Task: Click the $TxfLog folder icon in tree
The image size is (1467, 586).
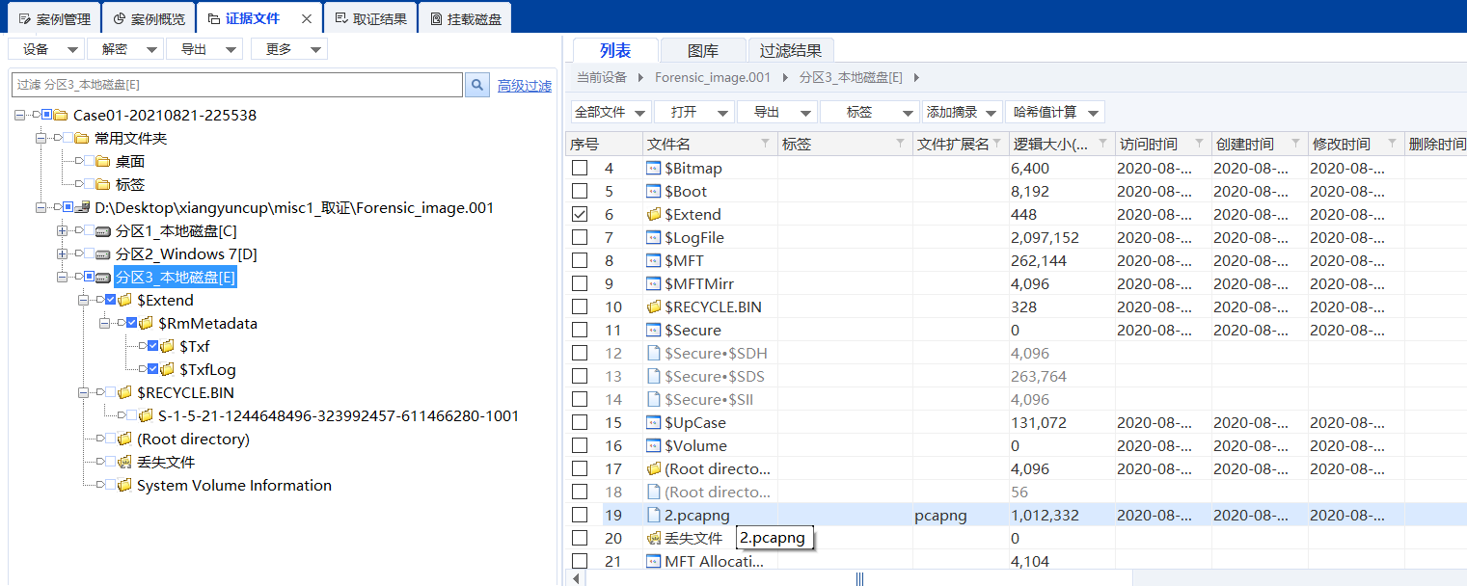Action: (x=167, y=369)
